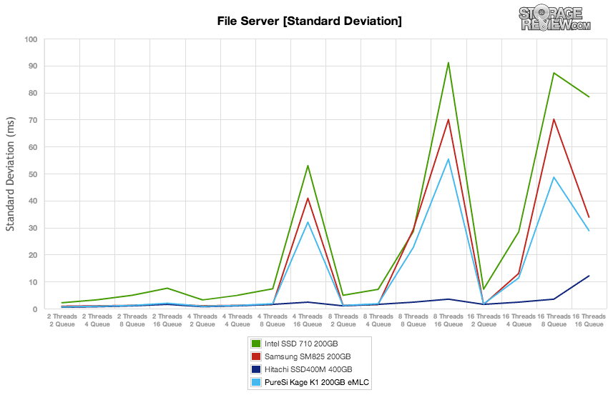Image resolution: width=608 pixels, height=405 pixels.
Task: Click the green line peak at 16 Threads 8 Queue
Action: point(554,73)
